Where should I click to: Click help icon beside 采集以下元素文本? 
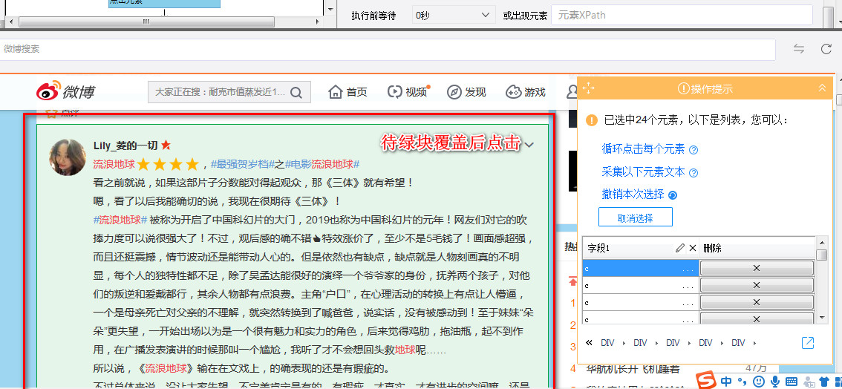tap(693, 173)
